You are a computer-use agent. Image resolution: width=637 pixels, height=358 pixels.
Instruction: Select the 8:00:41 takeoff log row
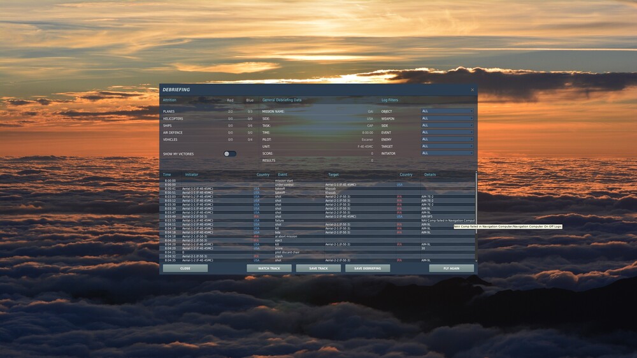point(318,189)
